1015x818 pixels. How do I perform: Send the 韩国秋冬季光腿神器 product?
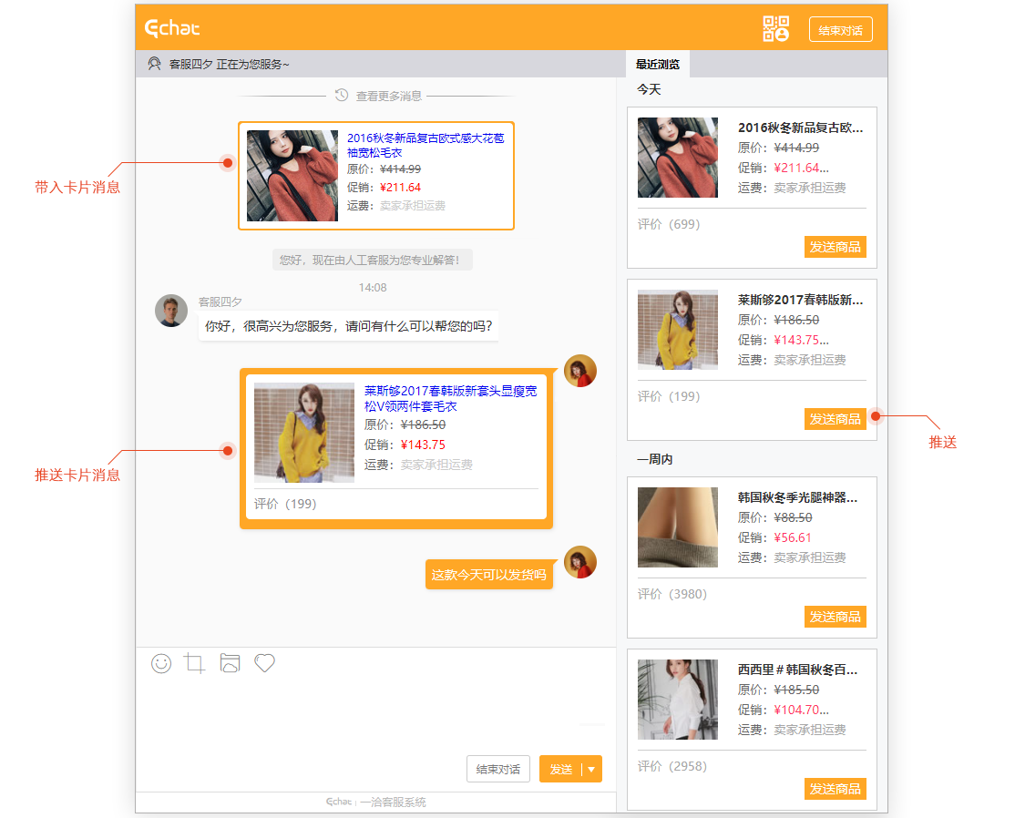click(835, 617)
